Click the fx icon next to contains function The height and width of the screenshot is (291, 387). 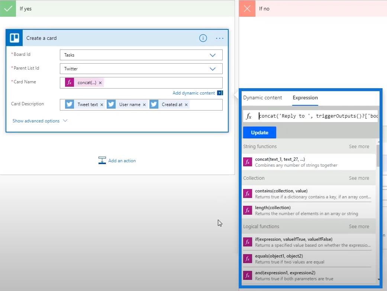pos(248,194)
